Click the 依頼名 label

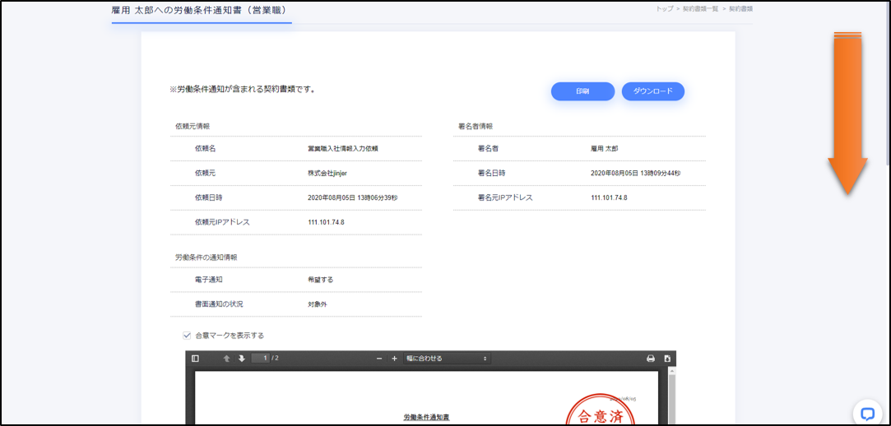pyautogui.click(x=205, y=148)
